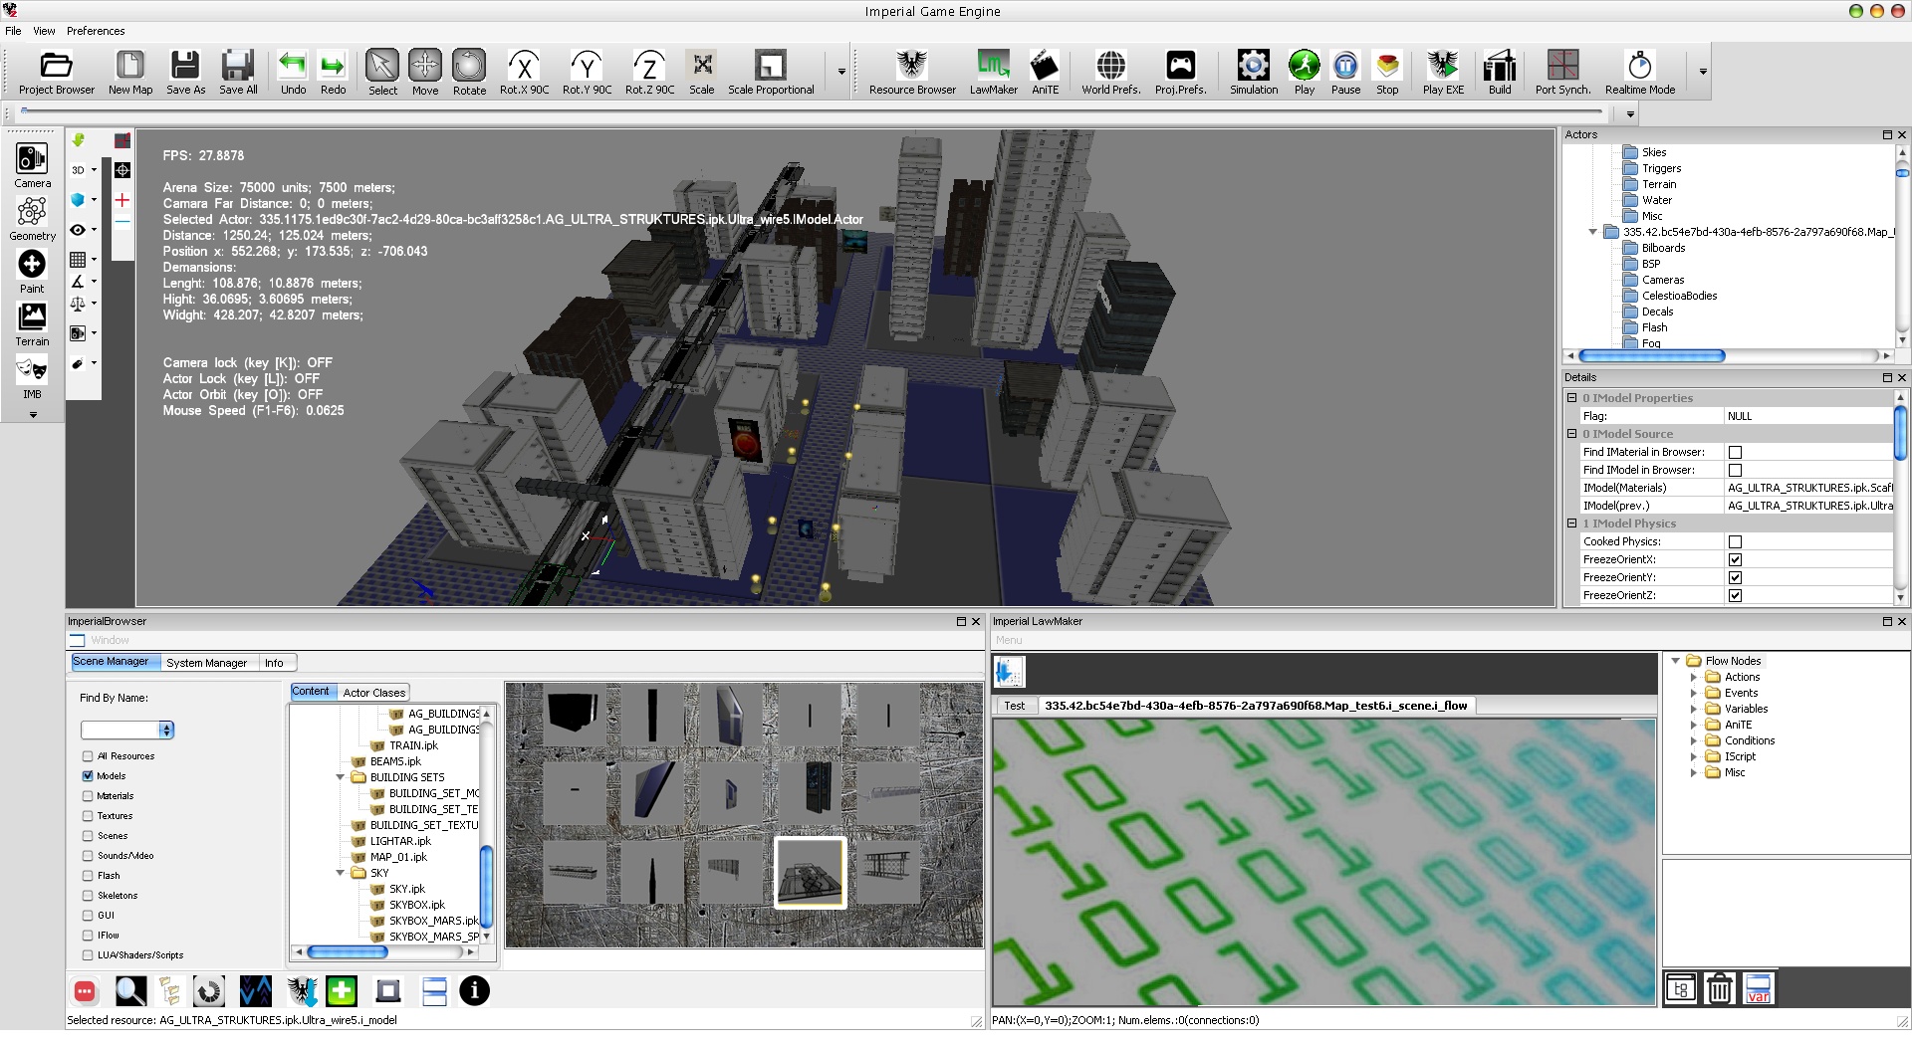Screen dimensions: 1912x1049
Task: Start the Simulation gear icon
Action: 1253,73
